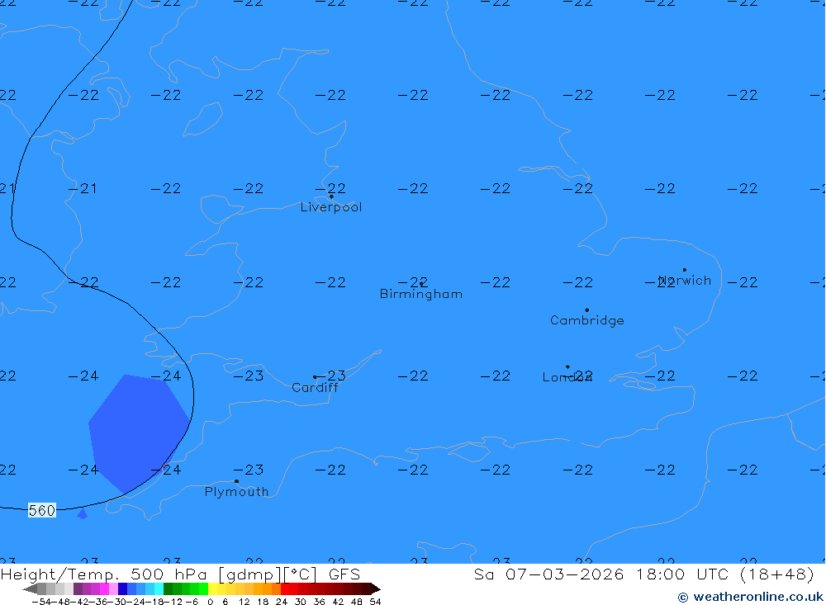Click the Cambridge city label
The height and width of the screenshot is (605, 826).
tap(586, 321)
